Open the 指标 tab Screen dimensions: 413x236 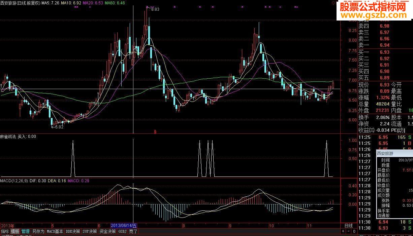pos(5,231)
